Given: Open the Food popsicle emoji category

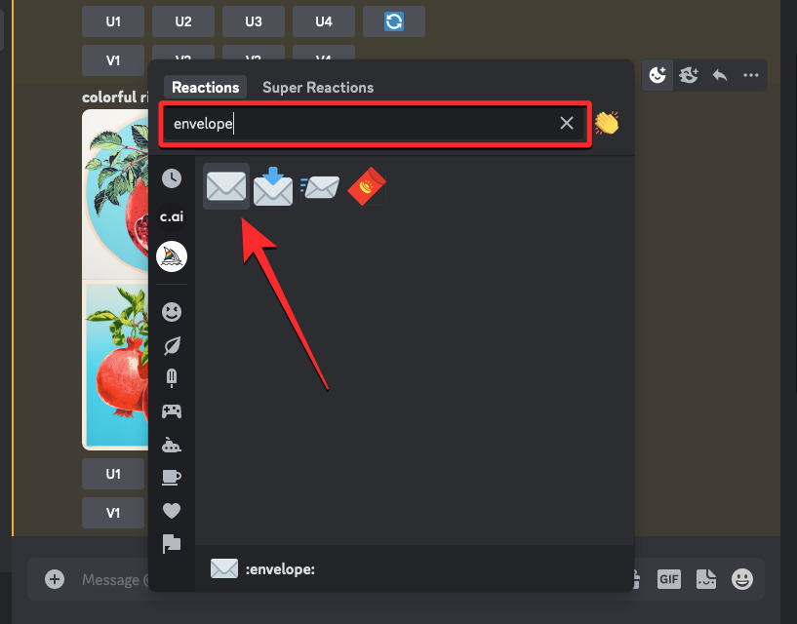Looking at the screenshot, I should click(x=172, y=378).
